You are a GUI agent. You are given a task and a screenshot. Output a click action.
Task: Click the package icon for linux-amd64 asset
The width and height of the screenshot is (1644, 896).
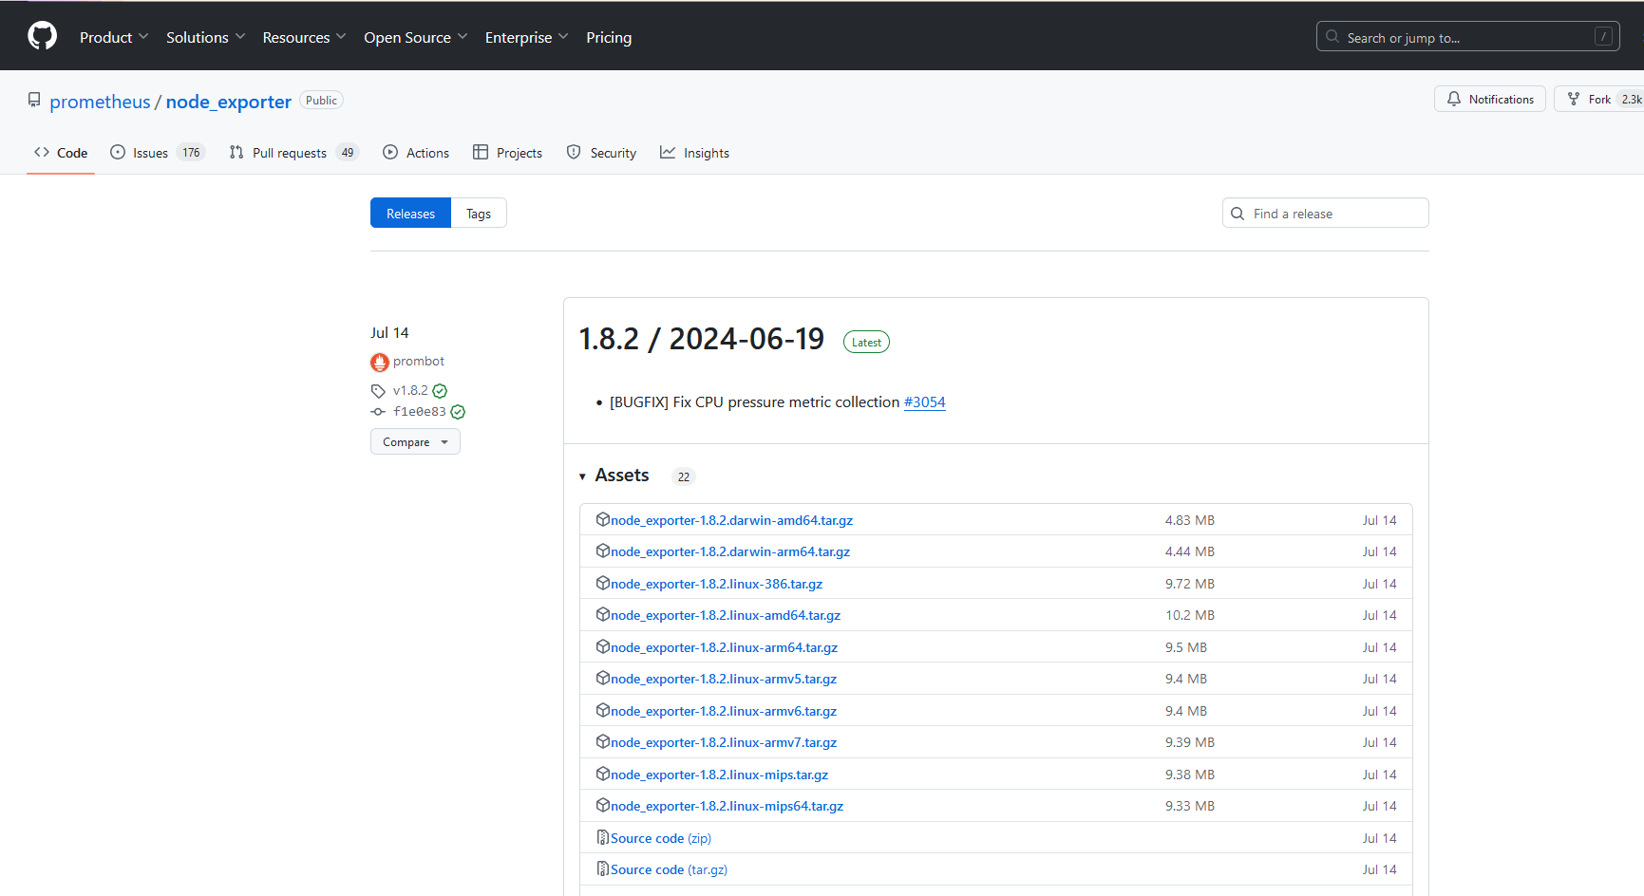602,614
